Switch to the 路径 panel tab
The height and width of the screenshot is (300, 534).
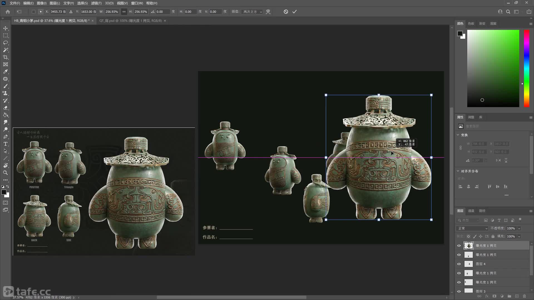(x=482, y=211)
